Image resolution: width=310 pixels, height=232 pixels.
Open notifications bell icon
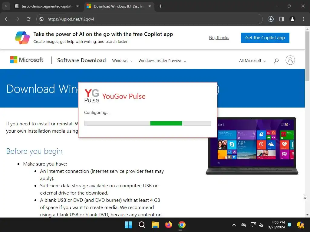(x=289, y=225)
